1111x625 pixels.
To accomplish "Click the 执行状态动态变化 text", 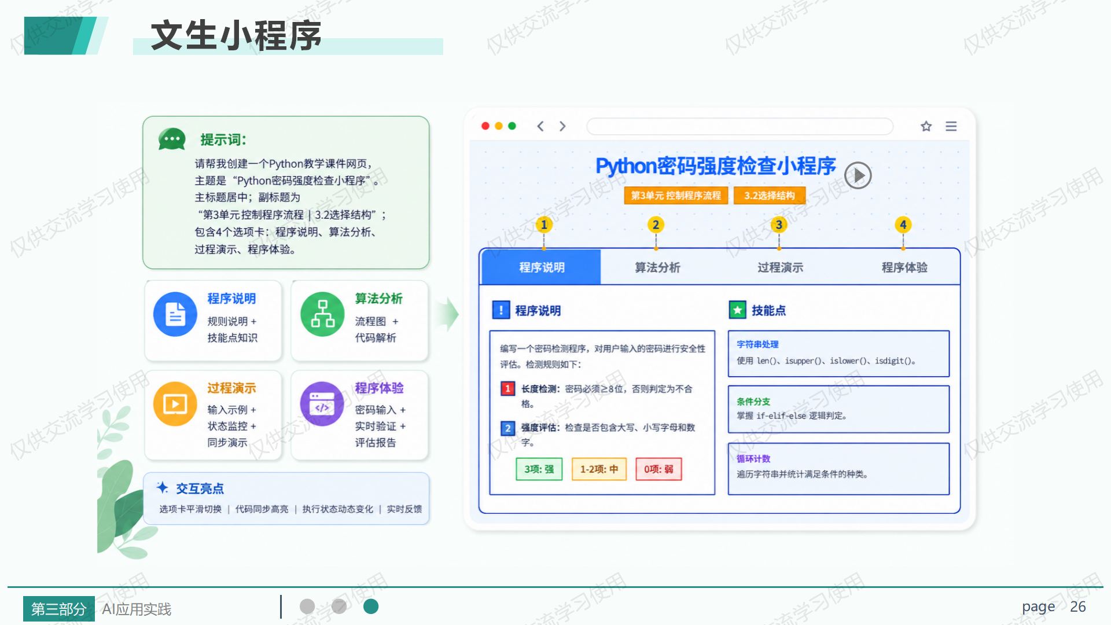I will click(x=337, y=509).
